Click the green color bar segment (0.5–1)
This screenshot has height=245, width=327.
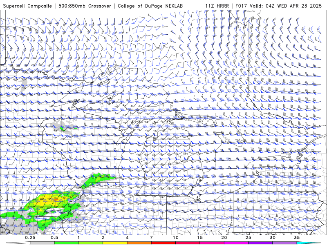[x=66, y=243]
